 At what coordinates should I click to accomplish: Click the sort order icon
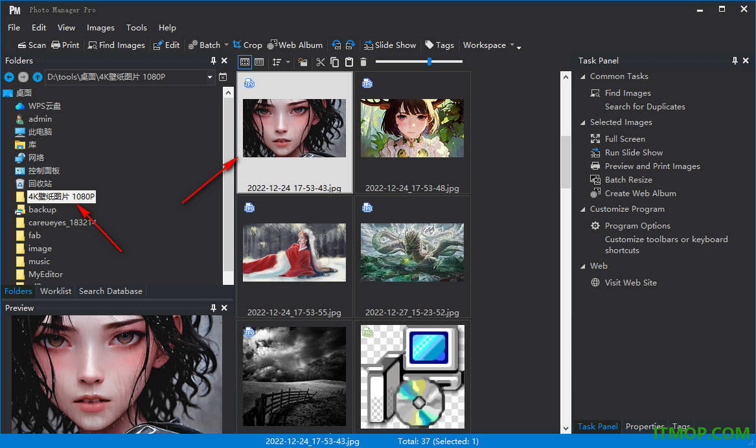coord(277,62)
